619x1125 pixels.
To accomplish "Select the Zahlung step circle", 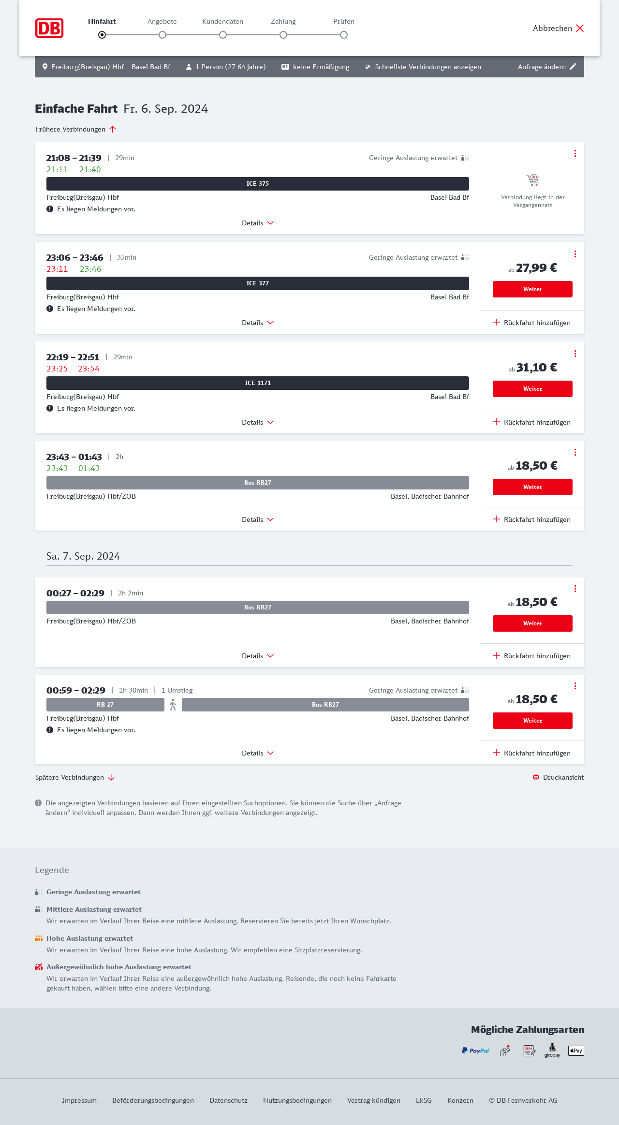I will point(283,35).
